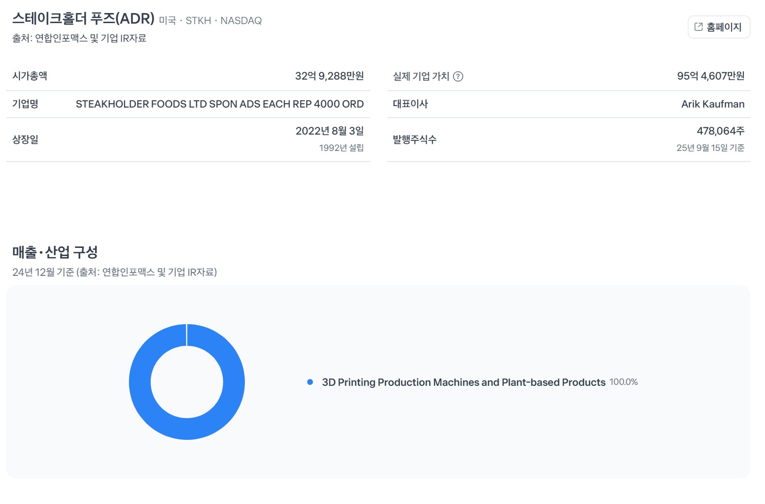This screenshot has height=504, width=765.
Task: Click the 상장일 row label
Action: pos(25,139)
